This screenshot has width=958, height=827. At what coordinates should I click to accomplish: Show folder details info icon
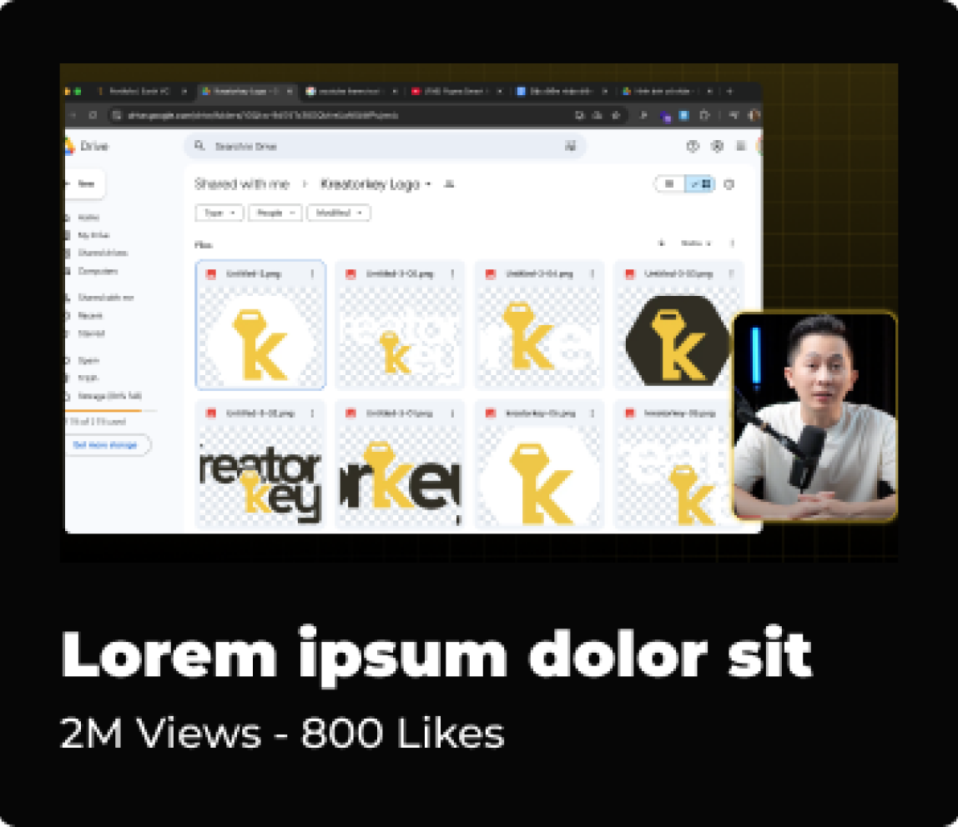pyautogui.click(x=729, y=183)
